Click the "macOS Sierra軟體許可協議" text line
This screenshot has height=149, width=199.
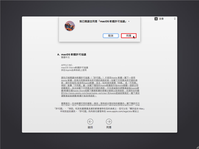[74, 68]
